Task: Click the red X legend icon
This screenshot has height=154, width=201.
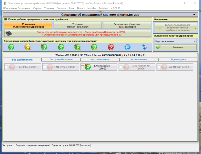Action: (x=111, y=47)
